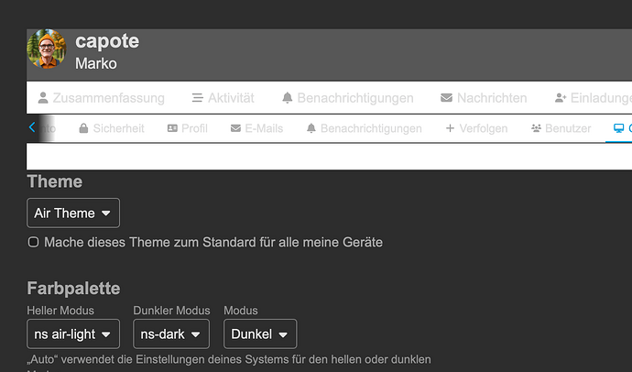Open the Modus Dunkel dropdown
This screenshot has height=372, width=632.
[260, 334]
